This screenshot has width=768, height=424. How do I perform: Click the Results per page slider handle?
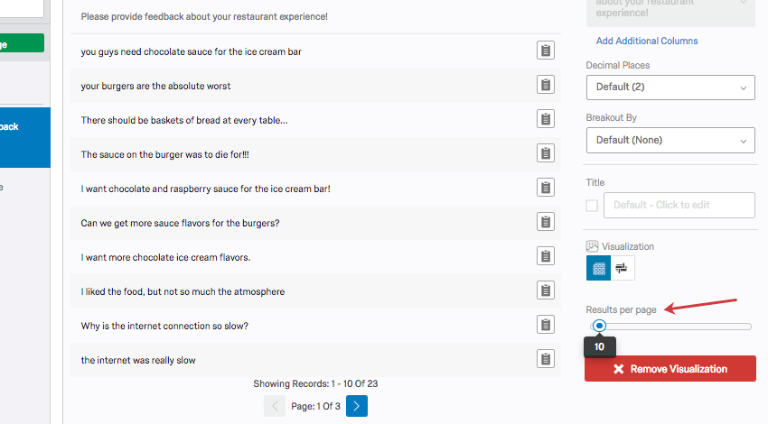point(599,326)
